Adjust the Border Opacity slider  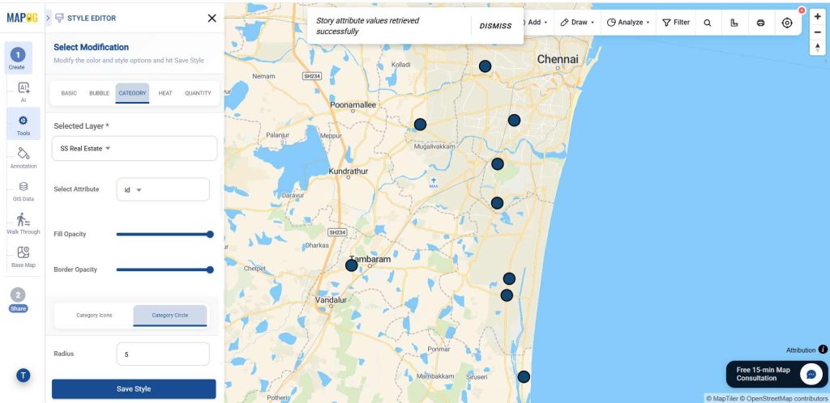165,269
